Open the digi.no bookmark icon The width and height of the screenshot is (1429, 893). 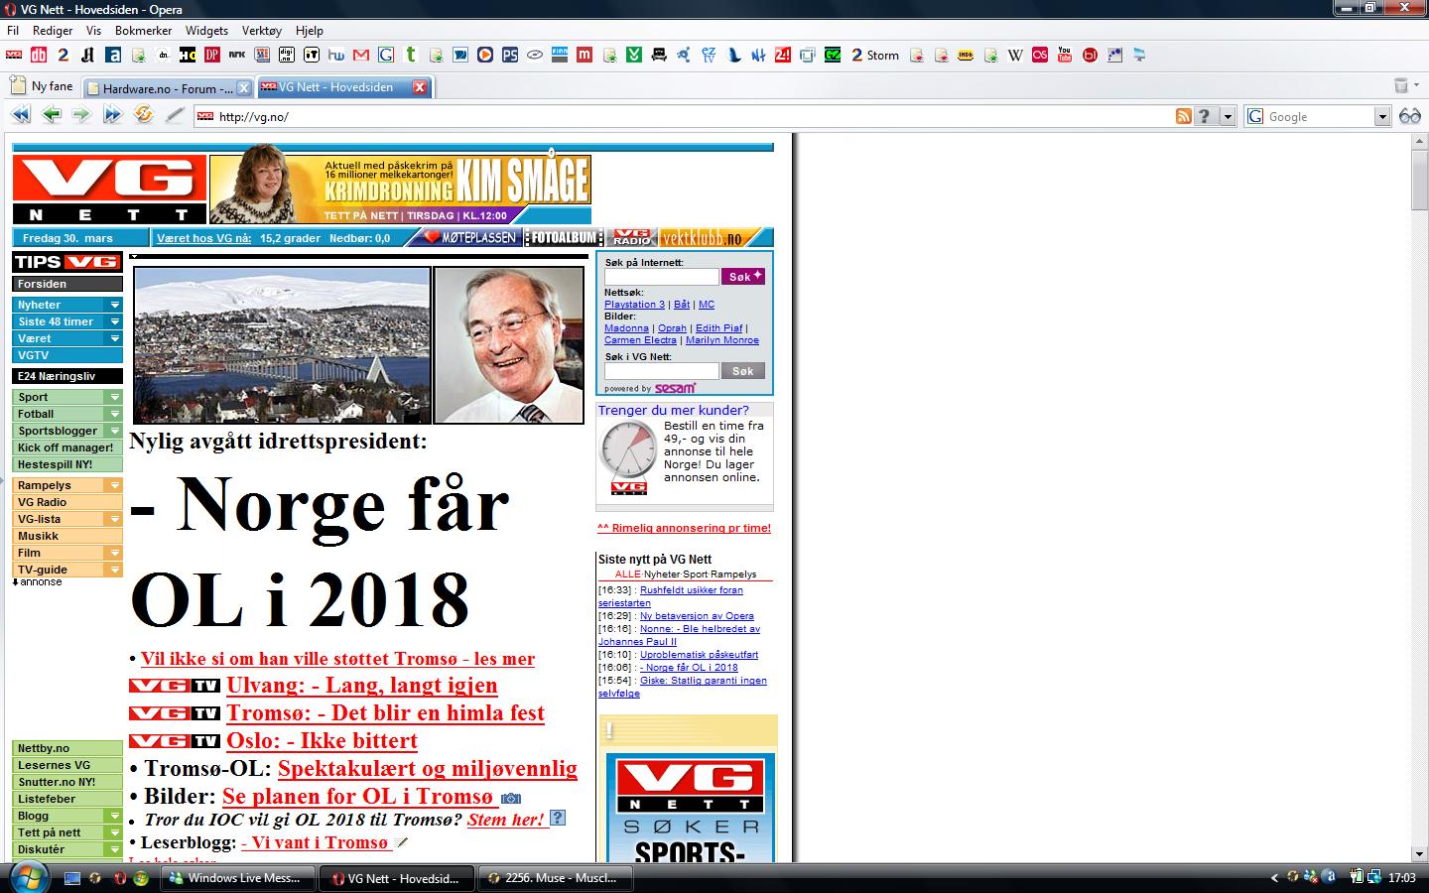[287, 55]
